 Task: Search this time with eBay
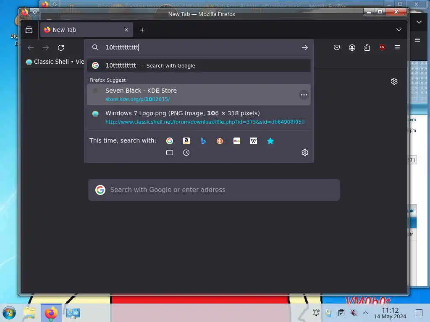point(237,141)
